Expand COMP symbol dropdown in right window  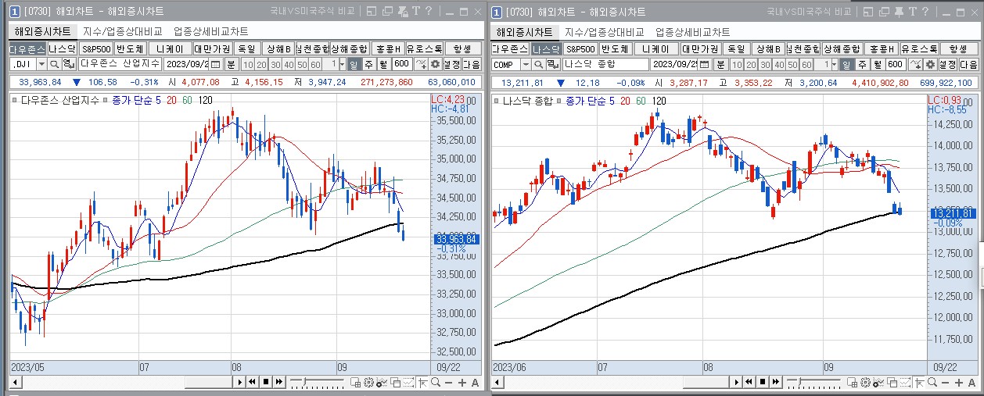pyautogui.click(x=525, y=64)
